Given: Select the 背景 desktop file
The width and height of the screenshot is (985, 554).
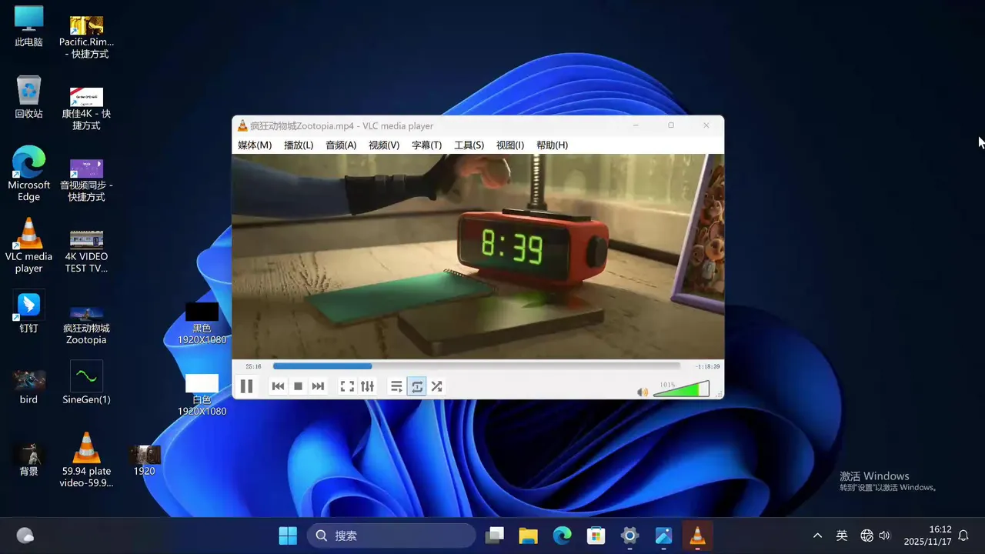Looking at the screenshot, I should coord(28,459).
